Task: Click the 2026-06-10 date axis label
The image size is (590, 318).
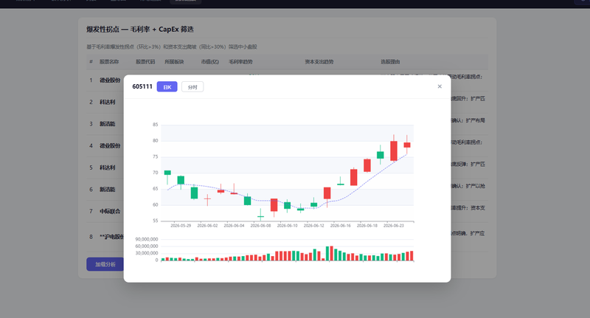Action: 287,226
